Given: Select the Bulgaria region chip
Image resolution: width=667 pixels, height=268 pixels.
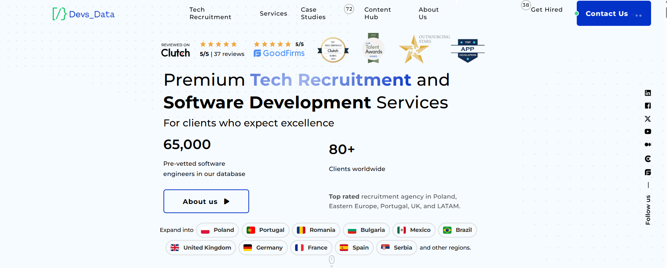Looking at the screenshot, I should [x=366, y=230].
